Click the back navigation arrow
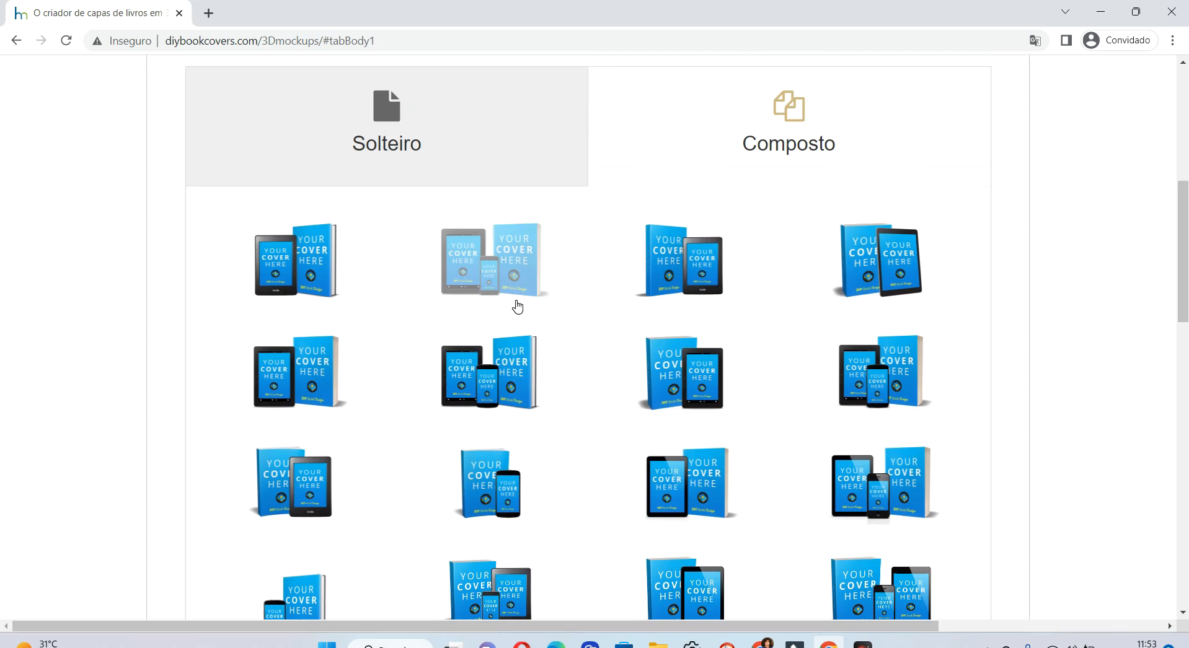Screen dimensions: 1189x648 point(16,40)
